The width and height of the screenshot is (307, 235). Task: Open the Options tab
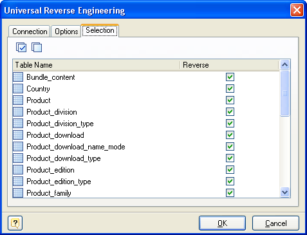point(66,32)
